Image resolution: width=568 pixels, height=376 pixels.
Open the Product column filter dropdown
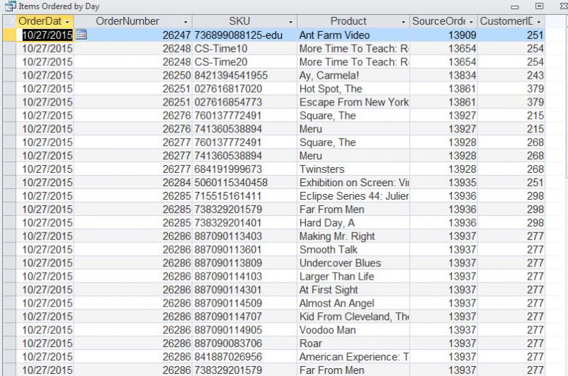(x=403, y=22)
